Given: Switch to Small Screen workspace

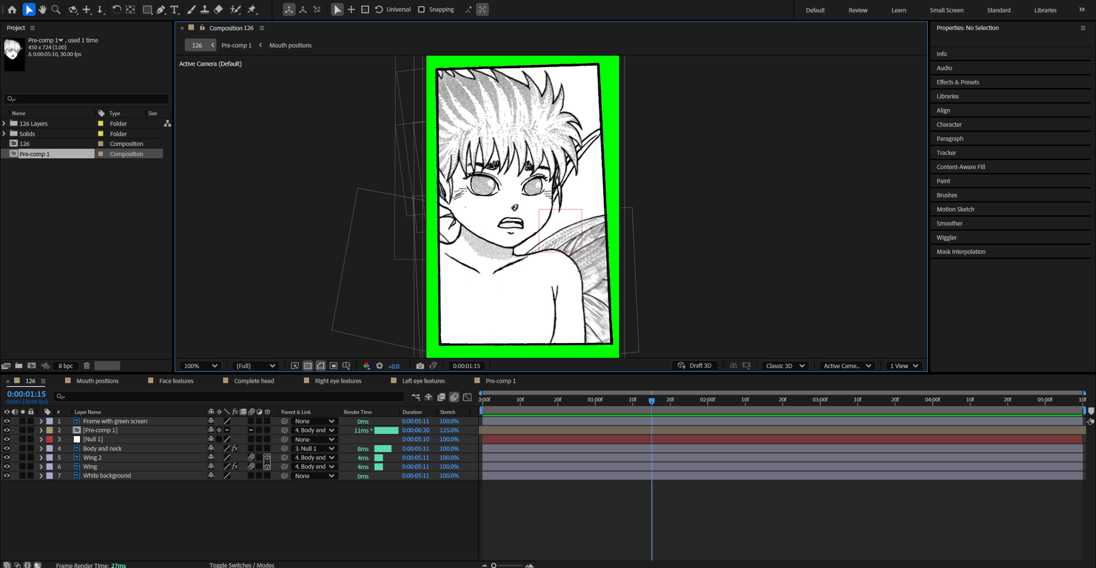Looking at the screenshot, I should click(x=947, y=10).
